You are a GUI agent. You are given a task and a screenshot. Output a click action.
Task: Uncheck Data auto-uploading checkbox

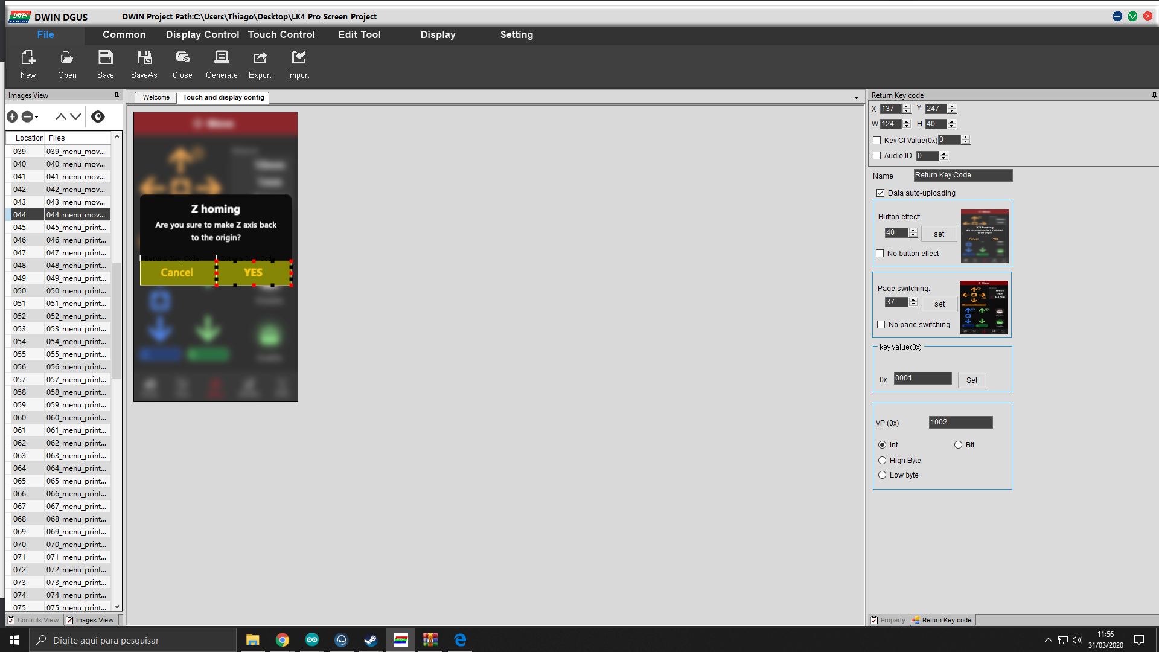881,193
